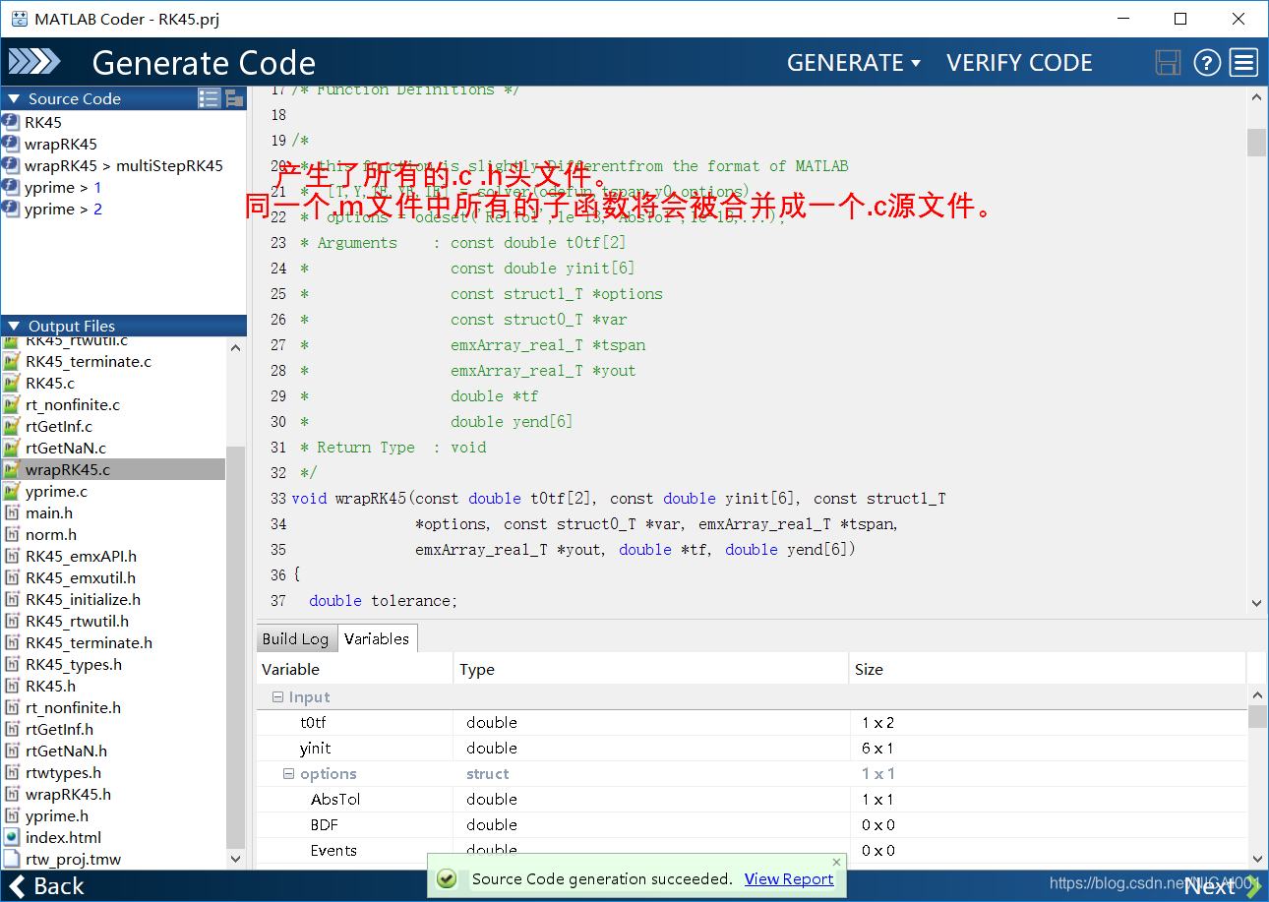Switch to the Variables tab
This screenshot has width=1269, height=902.
pyautogui.click(x=377, y=638)
